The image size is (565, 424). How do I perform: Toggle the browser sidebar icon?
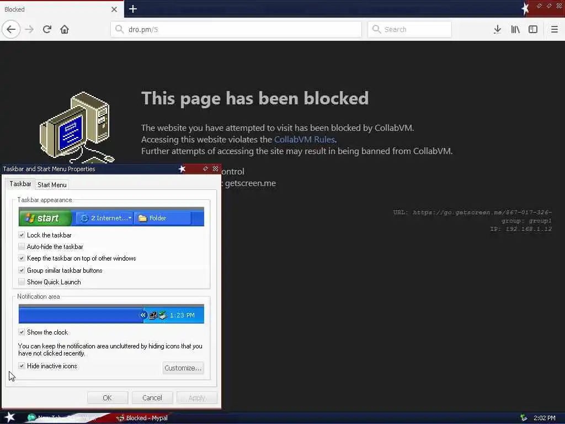(x=533, y=29)
